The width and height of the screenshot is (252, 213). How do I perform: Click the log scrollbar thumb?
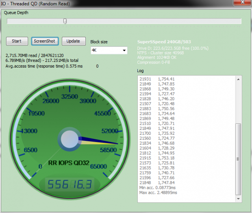238,159
